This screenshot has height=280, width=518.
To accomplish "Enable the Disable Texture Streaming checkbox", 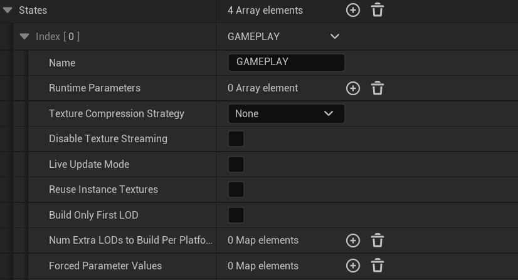I will tap(236, 139).
